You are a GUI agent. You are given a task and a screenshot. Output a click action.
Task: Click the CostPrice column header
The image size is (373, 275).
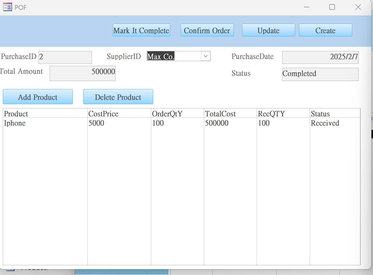(x=119, y=113)
